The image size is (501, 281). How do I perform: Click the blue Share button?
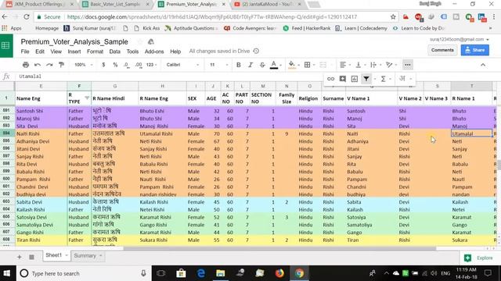[475, 50]
